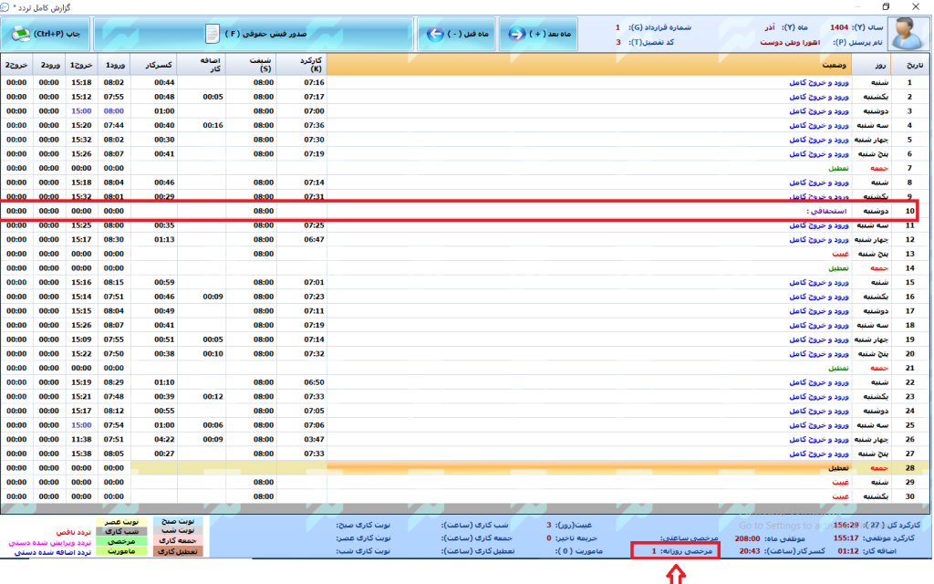The image size is (934, 584).
Task: Click the تاریخ column header
Action: coord(913,66)
